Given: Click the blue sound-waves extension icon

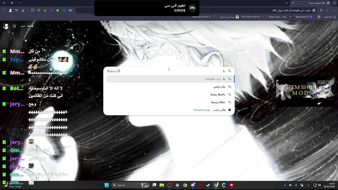Looking at the screenshot, I should (64, 10).
